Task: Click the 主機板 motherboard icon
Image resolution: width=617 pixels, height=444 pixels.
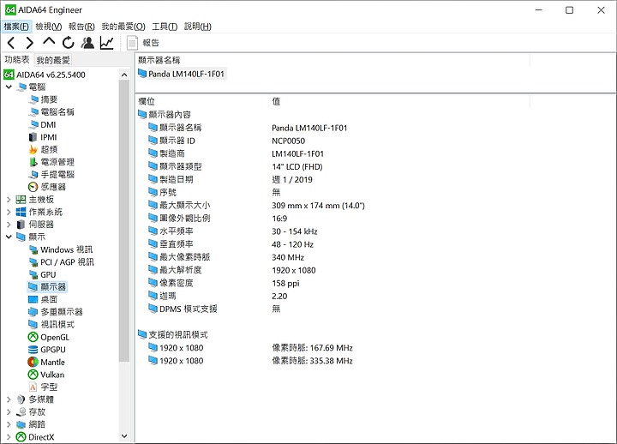Action: click(x=21, y=200)
